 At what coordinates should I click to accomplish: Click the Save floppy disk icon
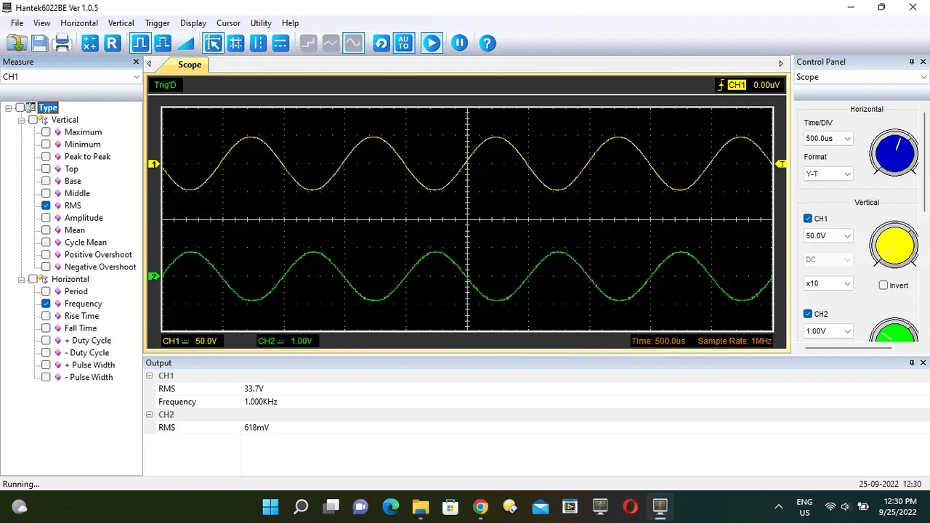39,43
